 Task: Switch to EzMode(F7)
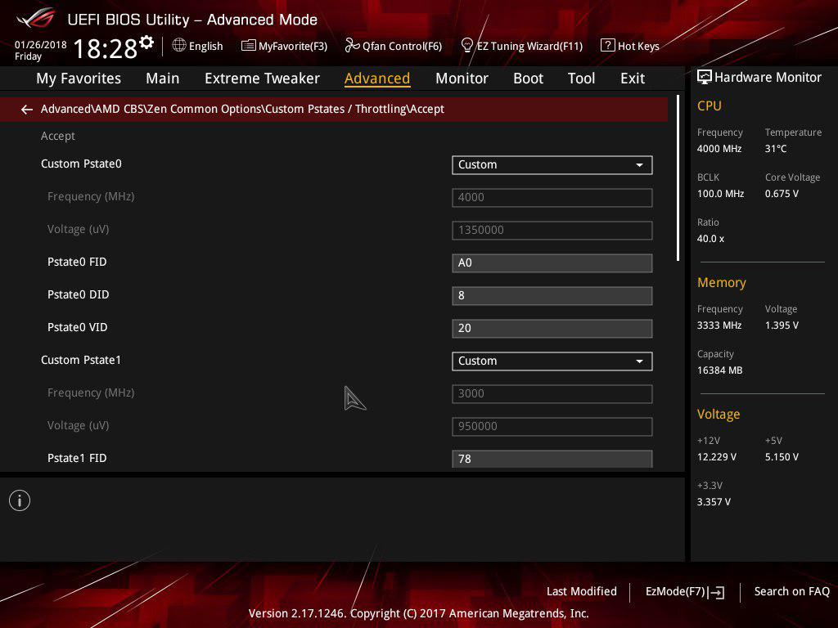point(675,591)
